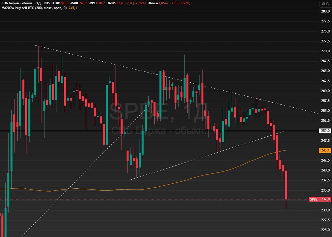Click the orange 245,1 MA price label

point(325,150)
